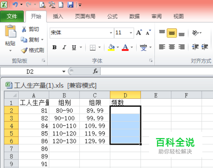Open 字体 group dialog launcher
The width and height of the screenshot is (213, 168).
(151, 60)
